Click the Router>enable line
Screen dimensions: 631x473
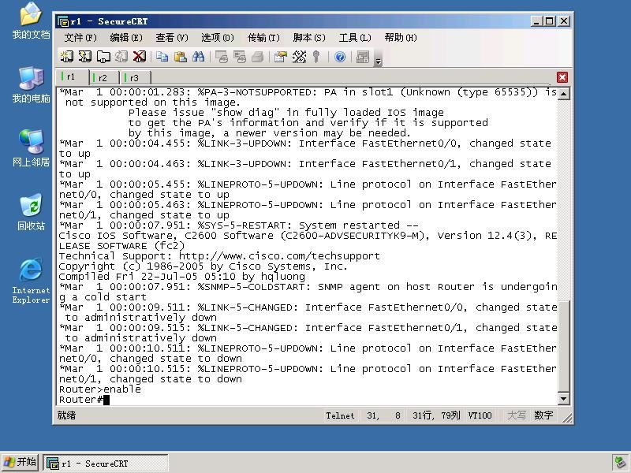(100, 389)
